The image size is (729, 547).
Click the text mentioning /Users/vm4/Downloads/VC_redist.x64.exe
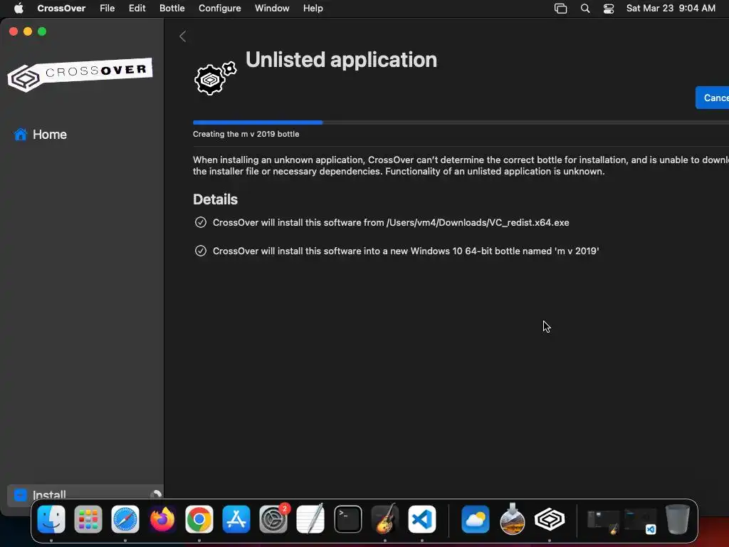[x=391, y=222]
